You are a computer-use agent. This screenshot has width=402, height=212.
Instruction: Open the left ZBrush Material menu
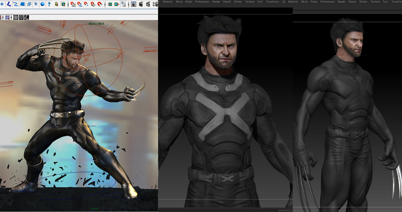167,2
